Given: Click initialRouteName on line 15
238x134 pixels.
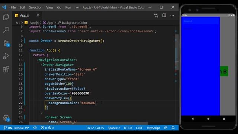Looking at the screenshot, I should (x=60, y=70).
